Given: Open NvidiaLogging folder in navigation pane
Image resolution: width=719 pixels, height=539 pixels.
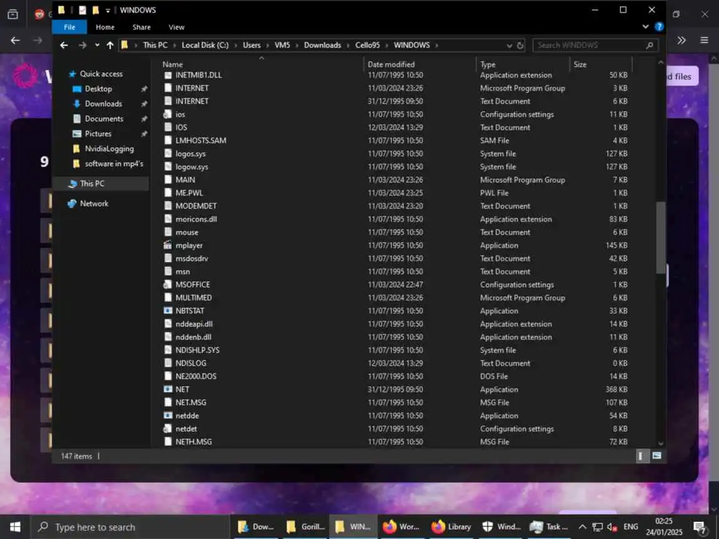Looking at the screenshot, I should click(109, 148).
